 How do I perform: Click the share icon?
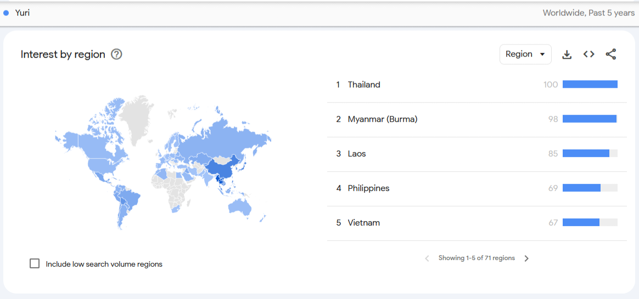(610, 54)
